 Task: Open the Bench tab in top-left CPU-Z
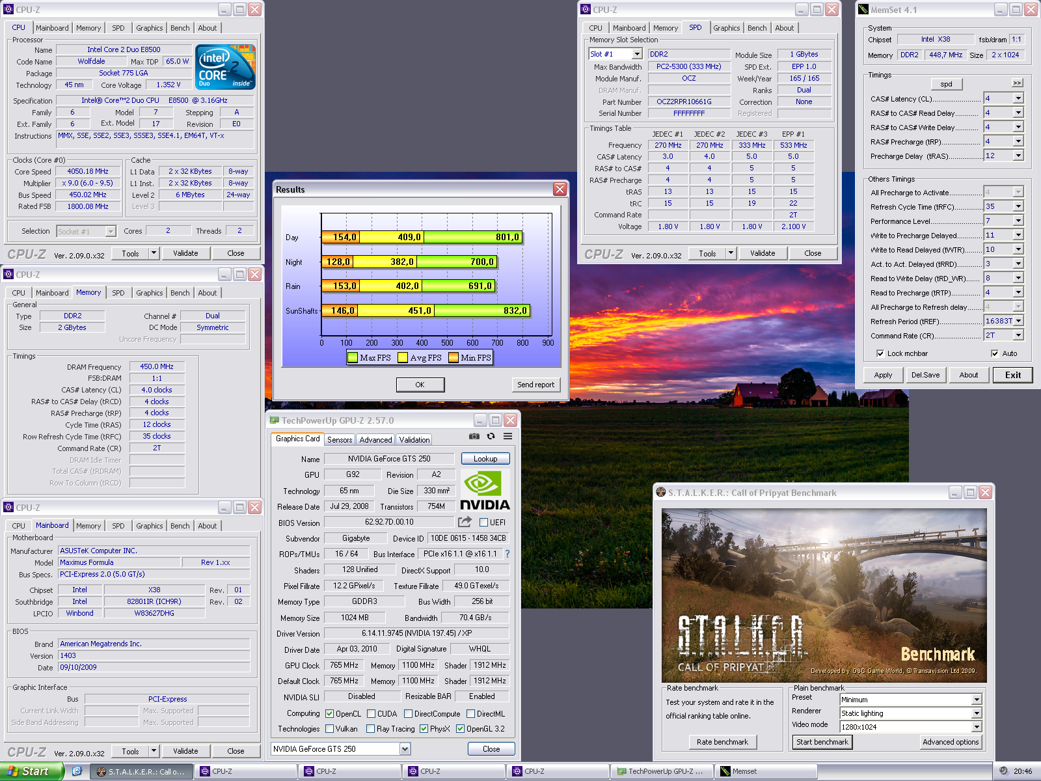click(x=180, y=28)
